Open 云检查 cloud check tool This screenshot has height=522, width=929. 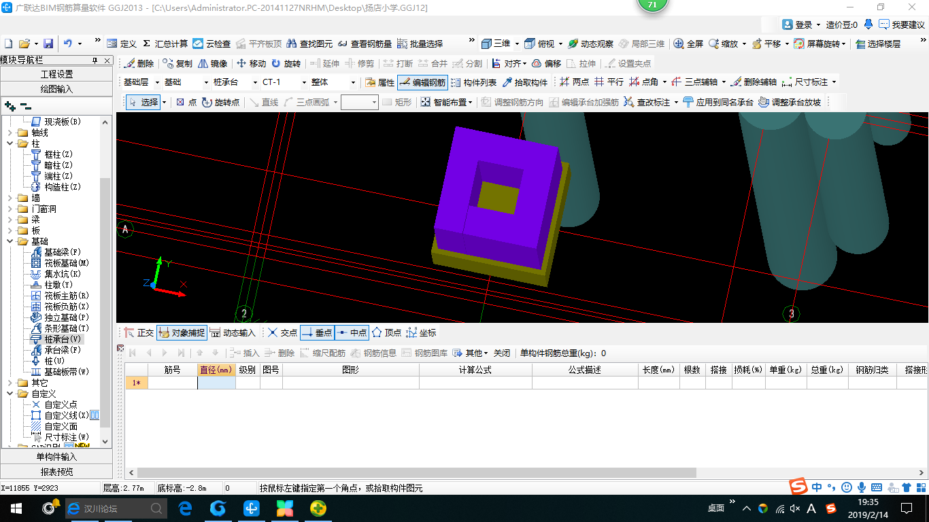(x=211, y=43)
